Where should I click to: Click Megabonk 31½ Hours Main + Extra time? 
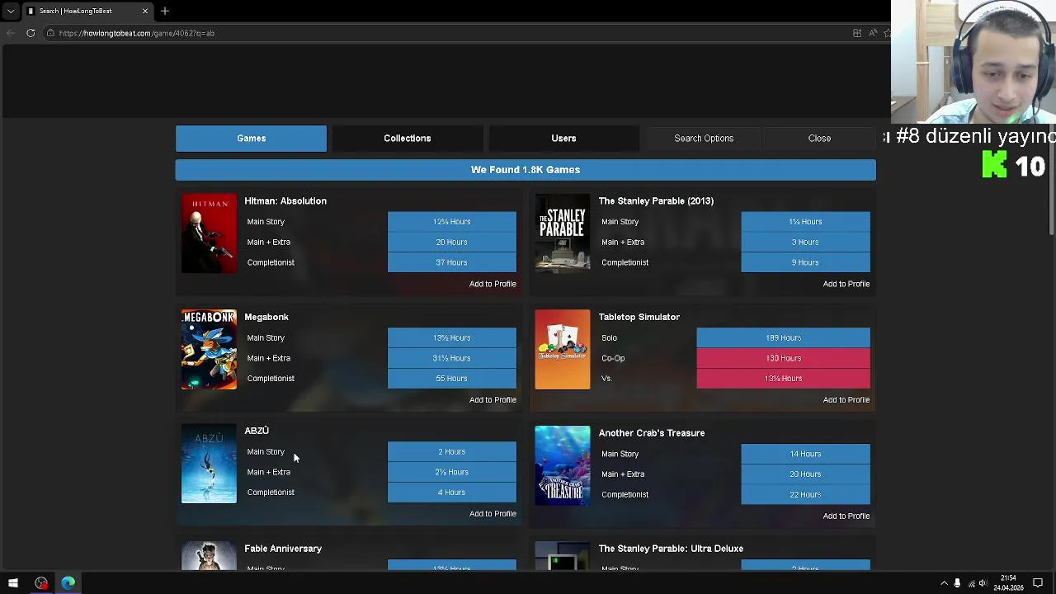point(452,358)
